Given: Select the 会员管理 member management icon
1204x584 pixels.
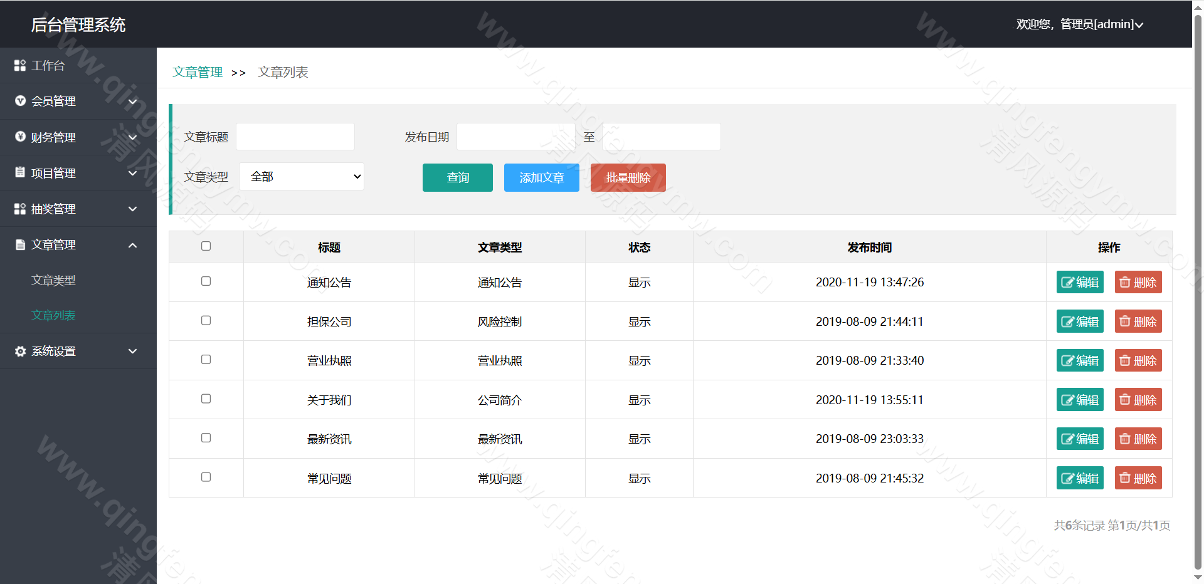Looking at the screenshot, I should pos(19,101).
